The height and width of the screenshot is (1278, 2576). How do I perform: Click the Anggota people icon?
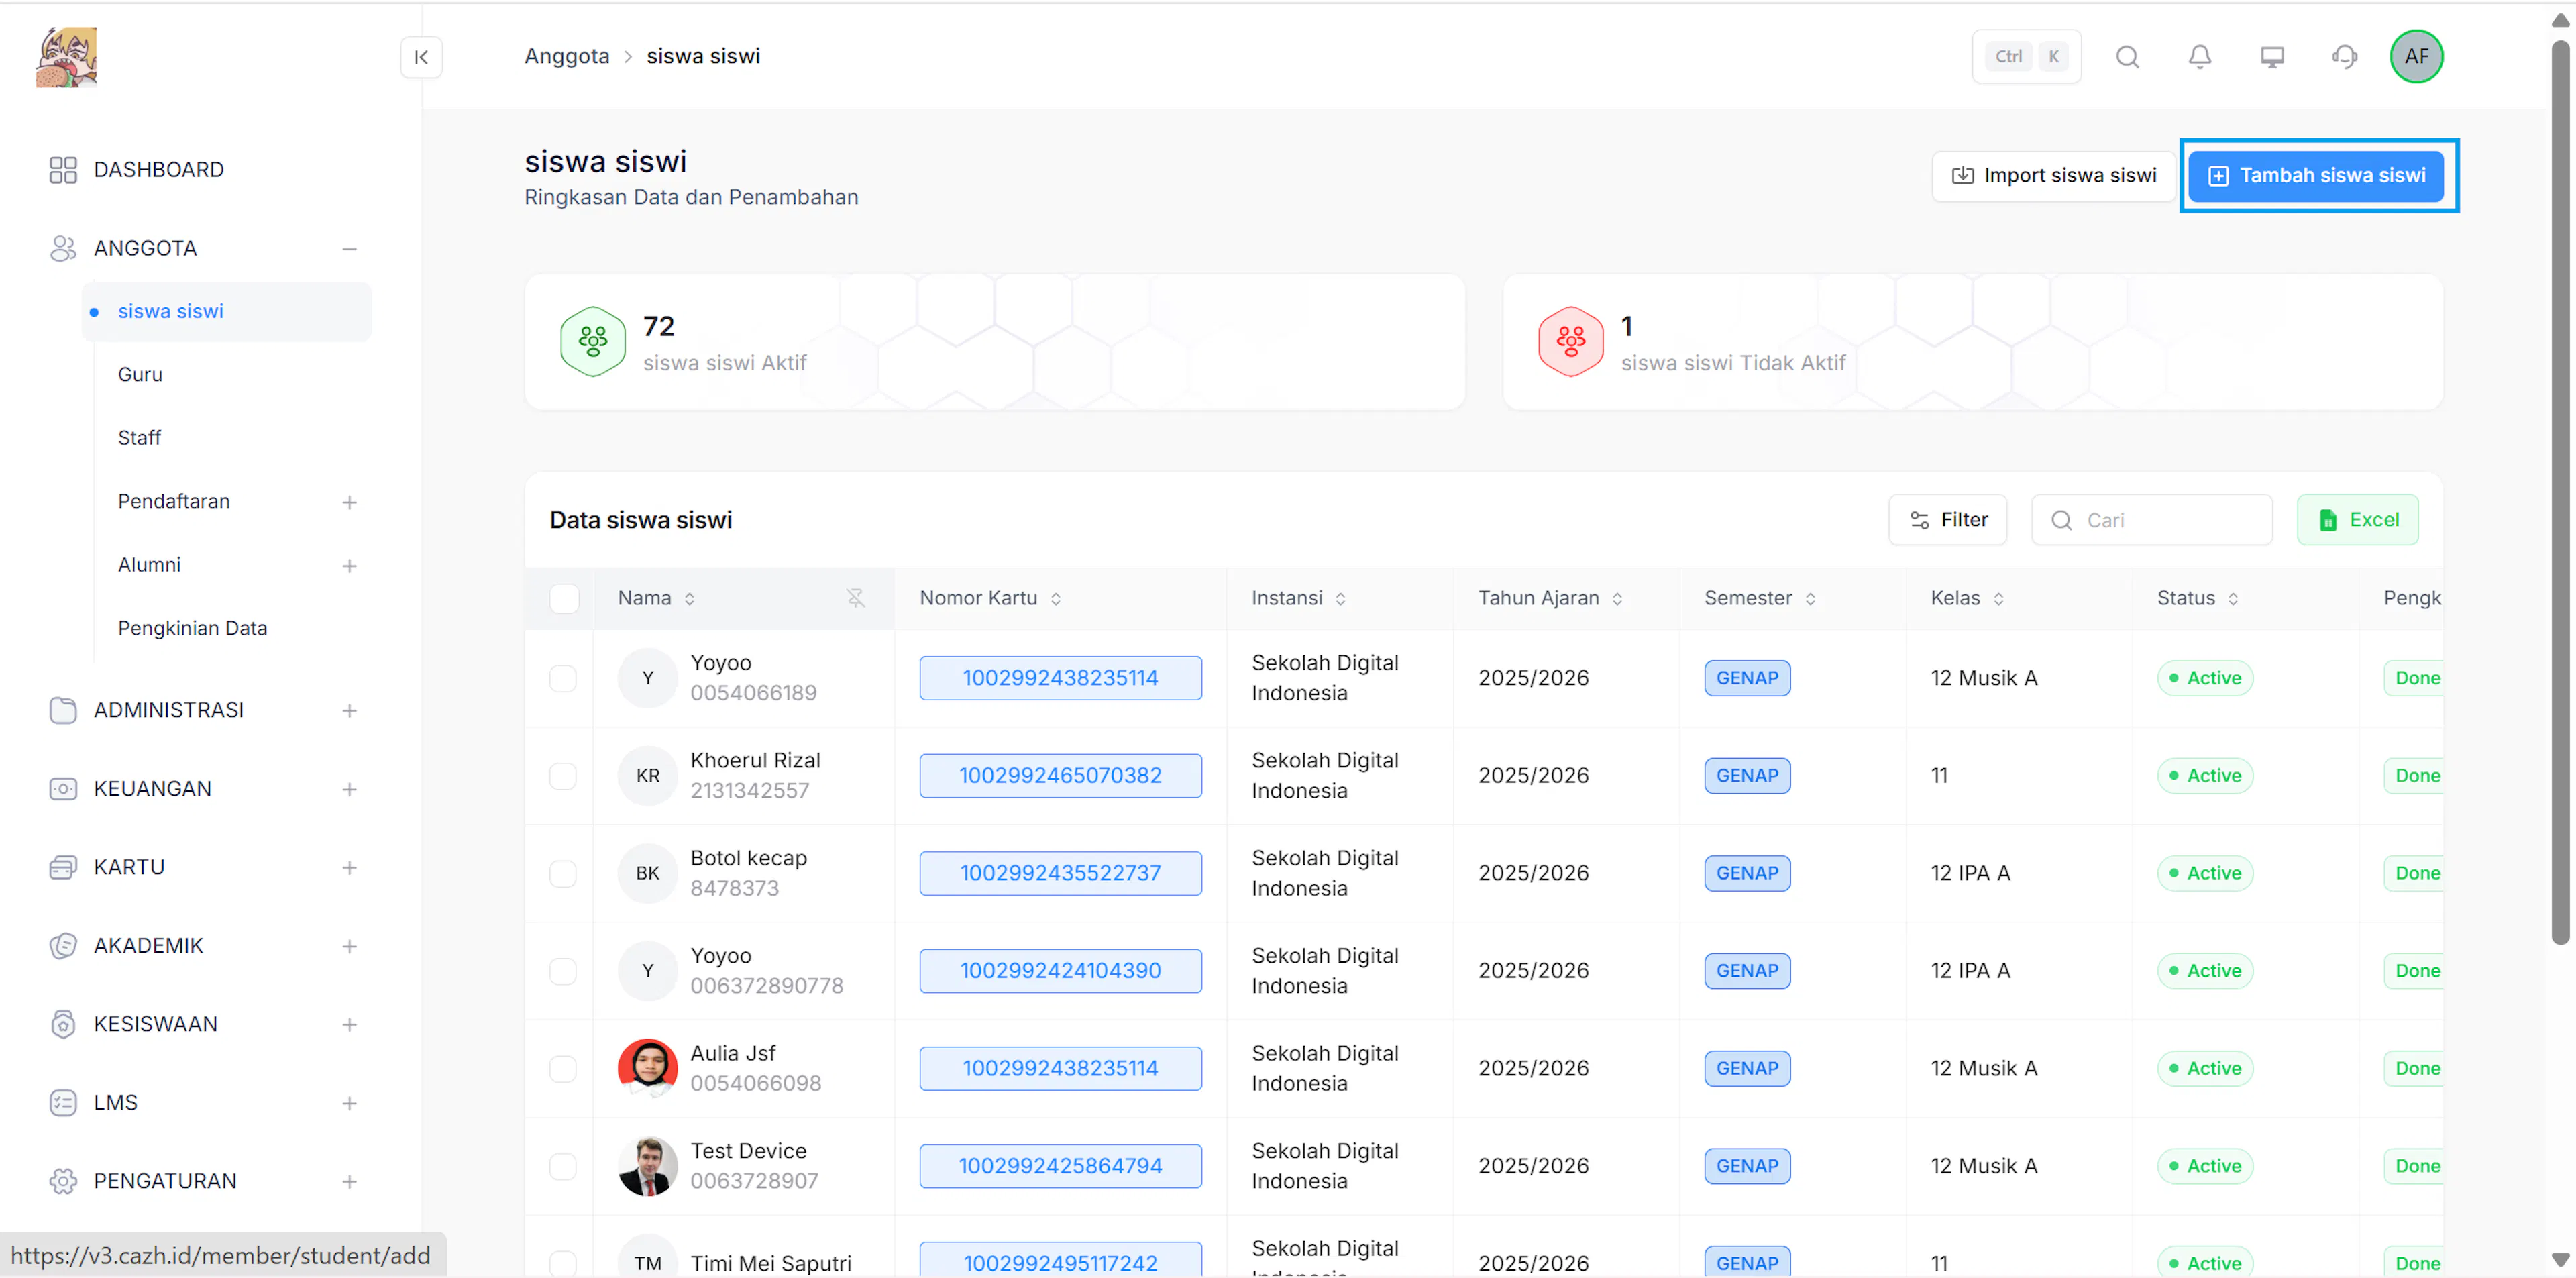[63, 248]
